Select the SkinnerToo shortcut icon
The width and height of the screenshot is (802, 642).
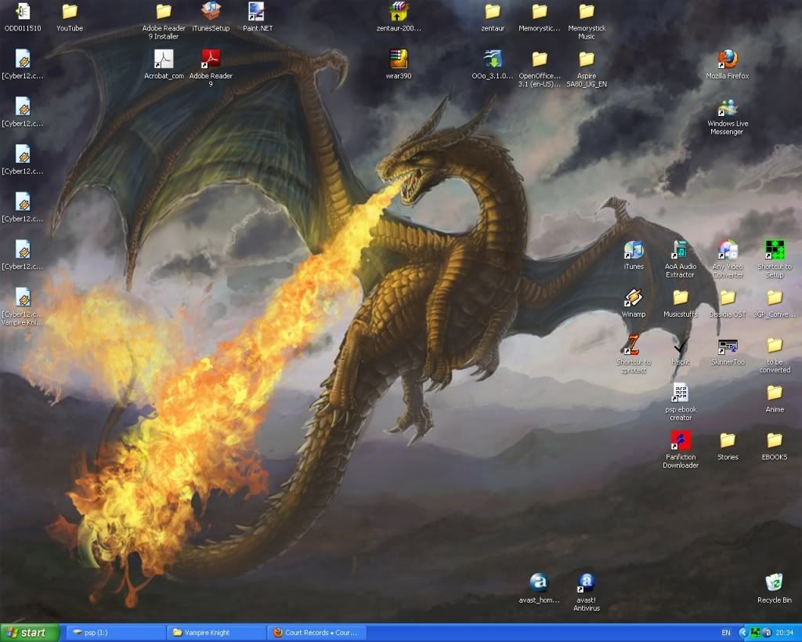(x=728, y=346)
